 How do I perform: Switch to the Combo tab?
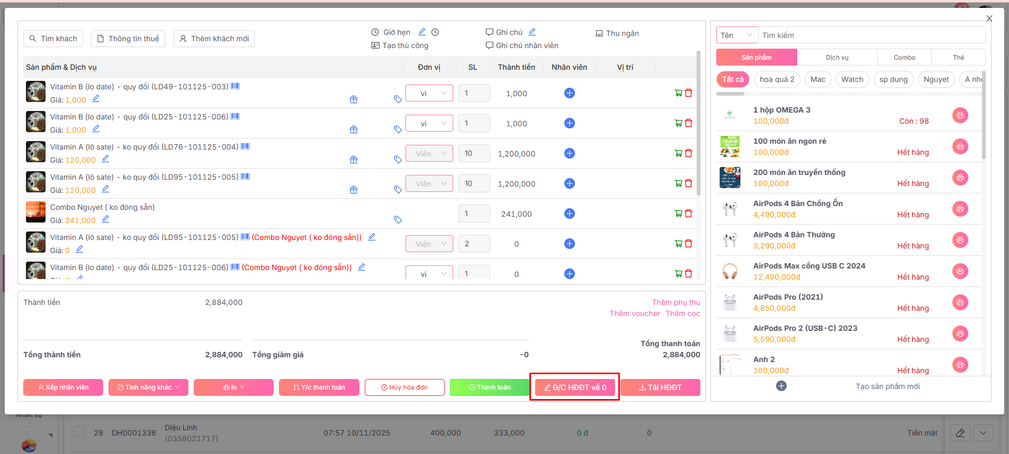tap(904, 57)
